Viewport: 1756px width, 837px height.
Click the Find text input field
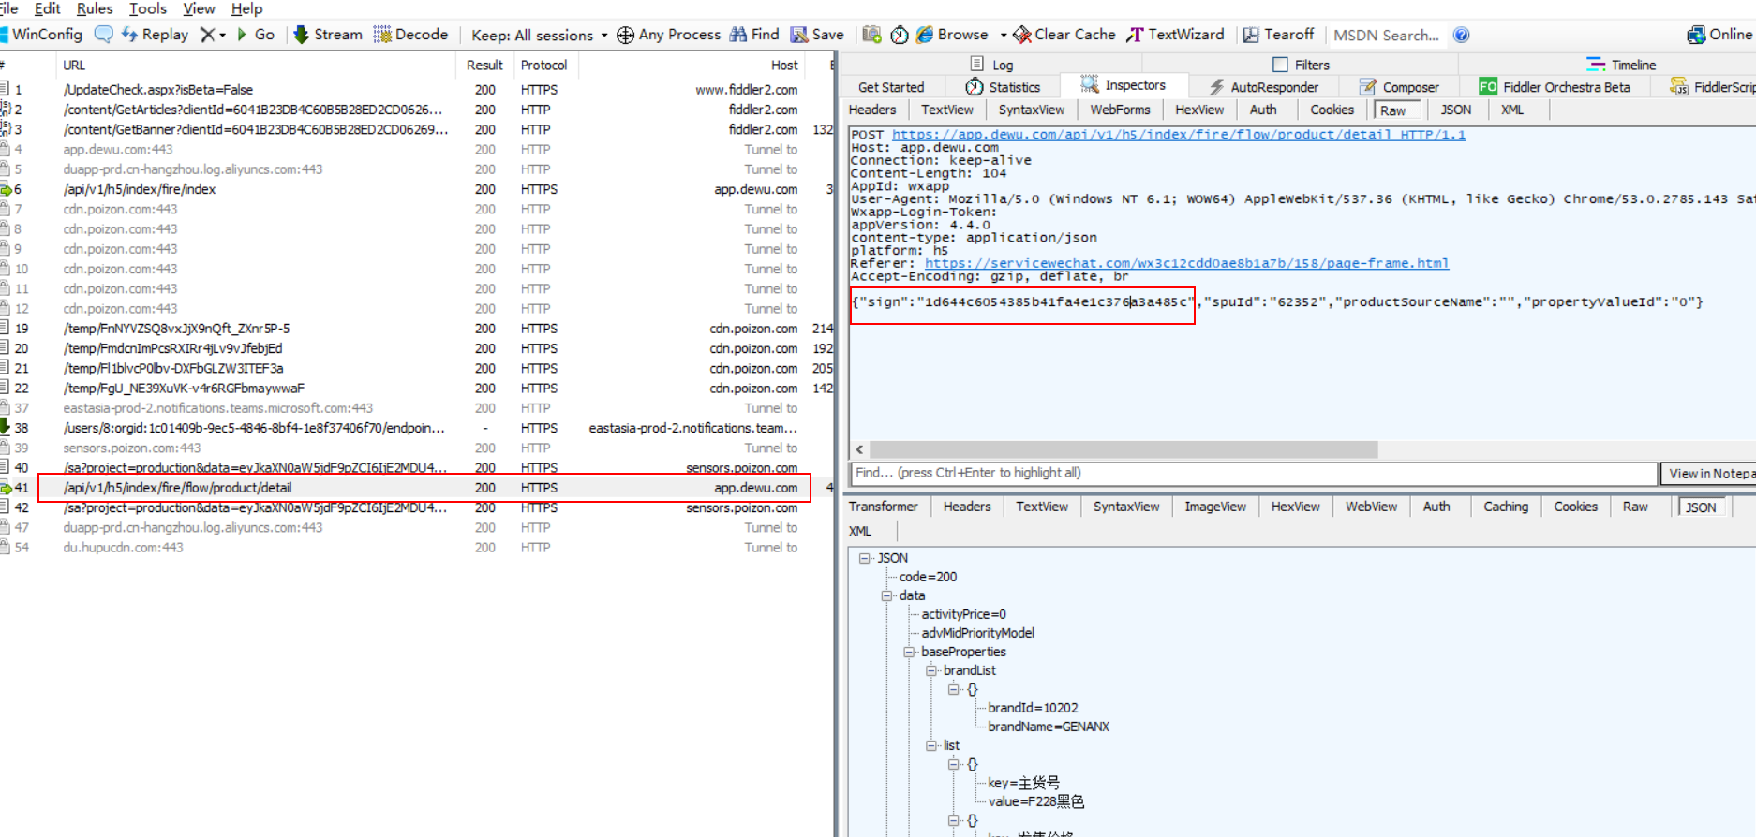click(1253, 474)
